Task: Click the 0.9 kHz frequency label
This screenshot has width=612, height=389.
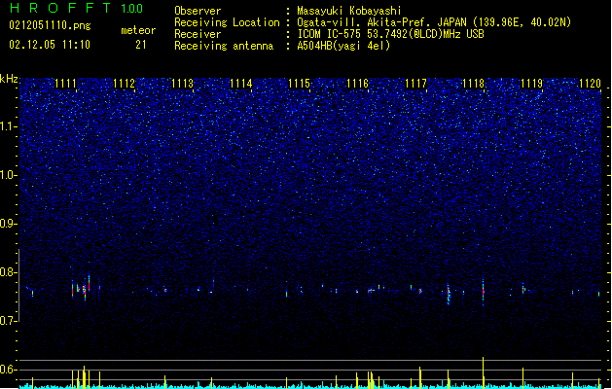Action: click(x=9, y=224)
